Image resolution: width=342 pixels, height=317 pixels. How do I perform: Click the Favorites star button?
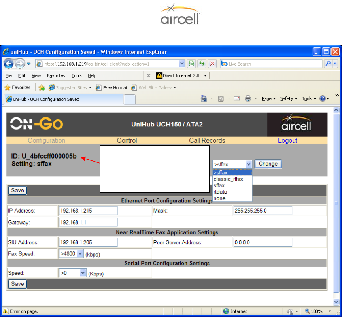coord(17,87)
